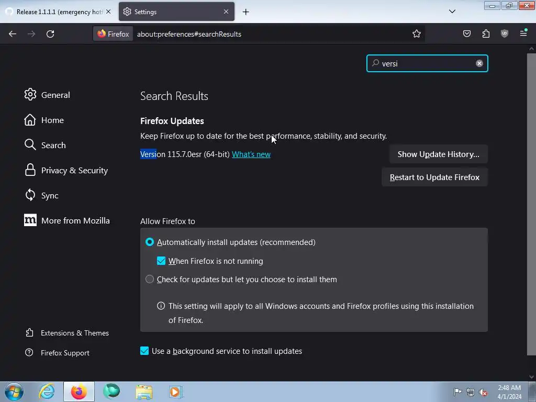Select Check for updates but let you choose

[149, 280]
